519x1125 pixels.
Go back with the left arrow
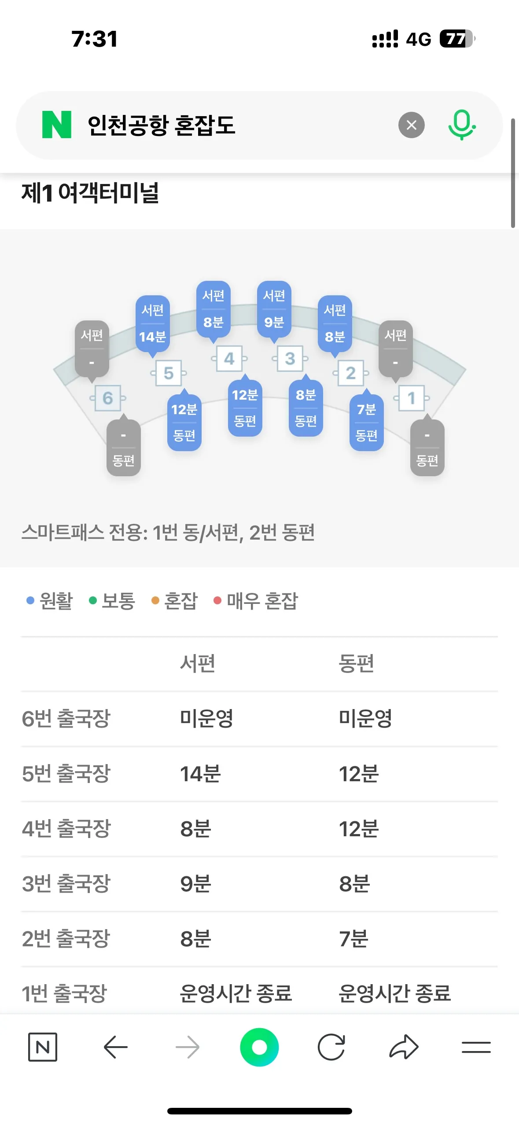coord(115,1047)
